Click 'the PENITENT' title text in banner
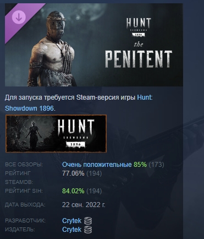 click(x=139, y=55)
